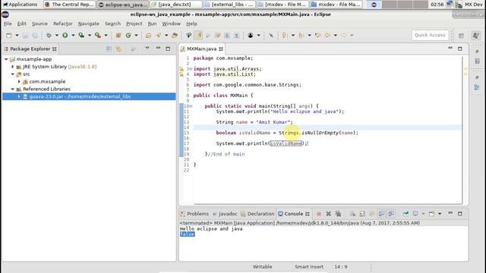The image size is (486, 273).
Task: Click the External Tools run icon
Action: point(98,36)
